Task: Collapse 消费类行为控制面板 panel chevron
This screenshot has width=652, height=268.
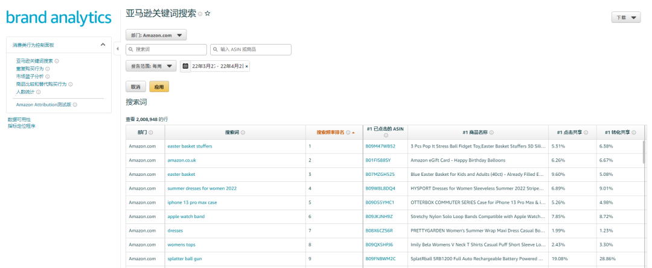Action: pos(103,45)
